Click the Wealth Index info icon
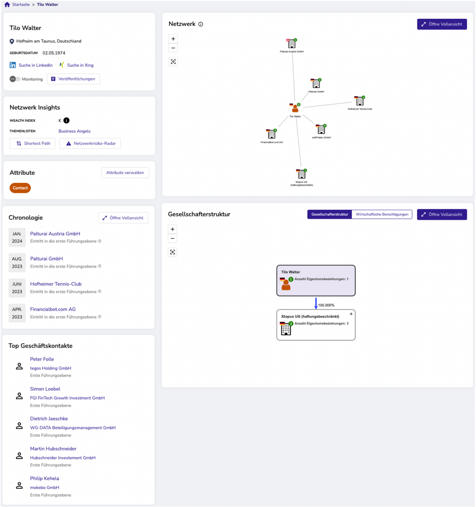This screenshot has height=507, width=476. (66, 120)
